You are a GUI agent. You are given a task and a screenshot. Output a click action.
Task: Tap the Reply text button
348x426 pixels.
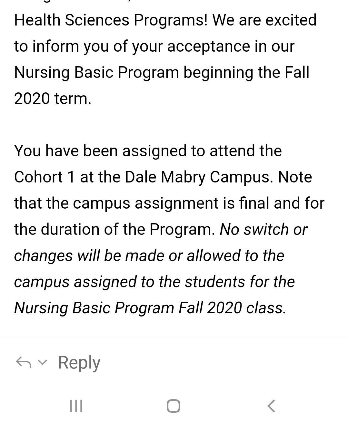79,363
